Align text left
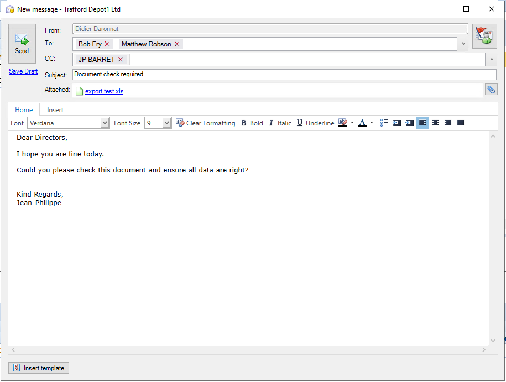This screenshot has height=382, width=506. point(422,123)
